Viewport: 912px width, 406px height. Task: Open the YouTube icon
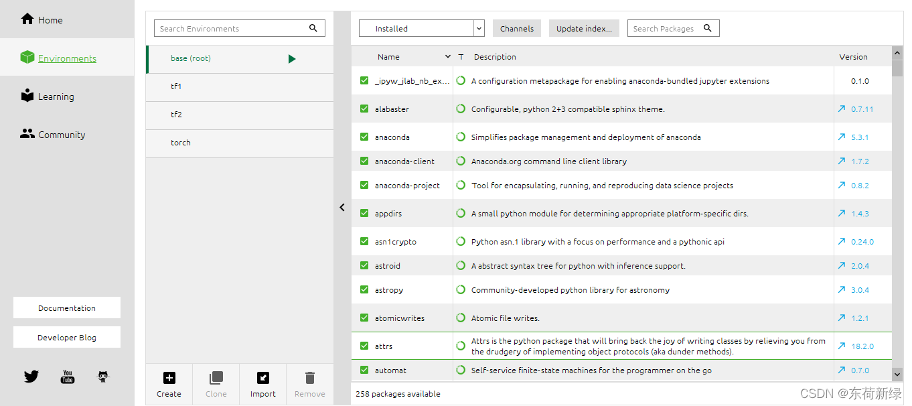tap(68, 377)
